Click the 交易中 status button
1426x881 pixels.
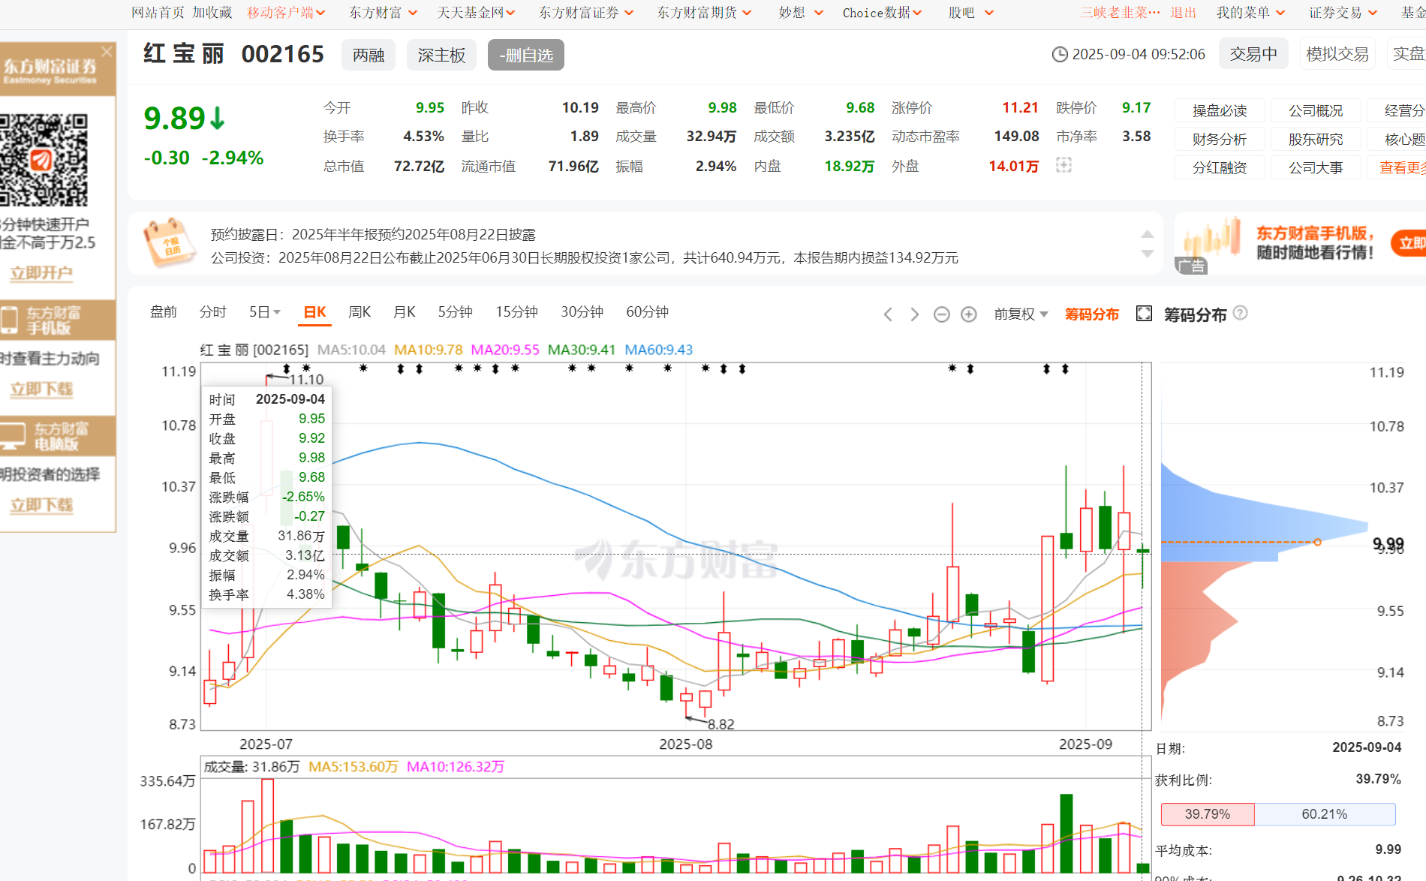pyautogui.click(x=1253, y=54)
